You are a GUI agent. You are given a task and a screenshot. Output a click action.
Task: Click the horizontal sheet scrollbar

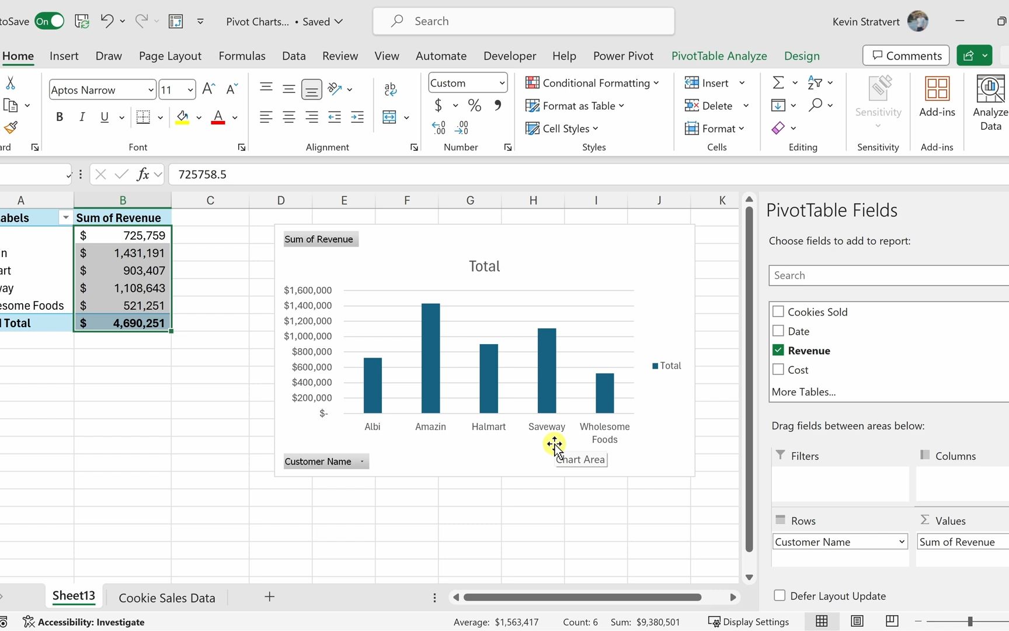(582, 597)
